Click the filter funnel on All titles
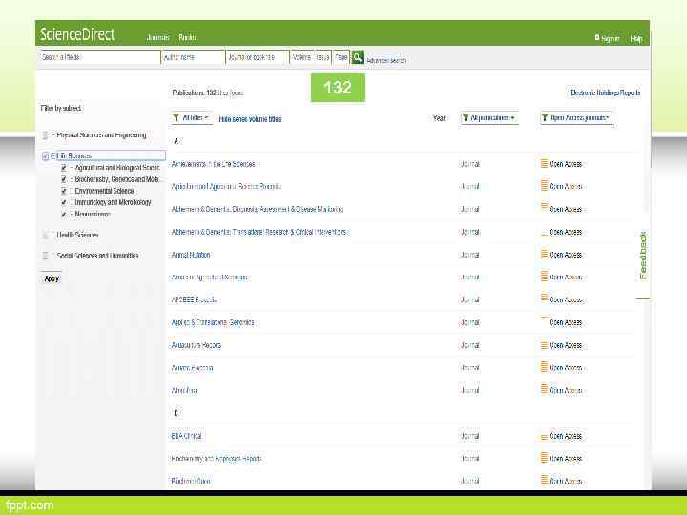 pyautogui.click(x=177, y=118)
